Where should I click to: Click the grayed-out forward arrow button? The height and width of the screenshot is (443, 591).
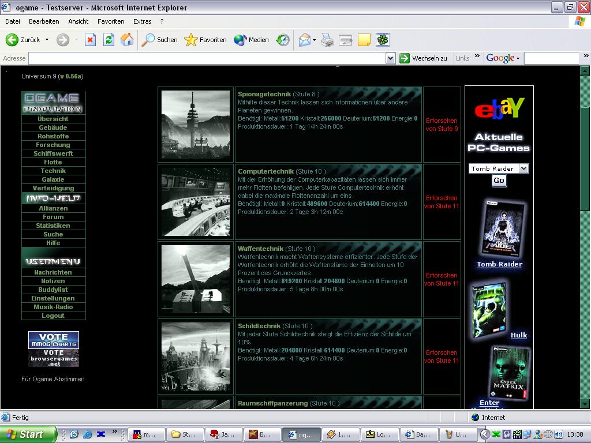pyautogui.click(x=63, y=40)
